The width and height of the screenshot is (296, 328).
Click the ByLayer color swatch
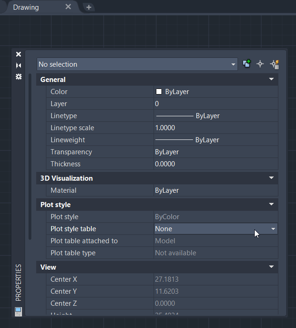159,92
